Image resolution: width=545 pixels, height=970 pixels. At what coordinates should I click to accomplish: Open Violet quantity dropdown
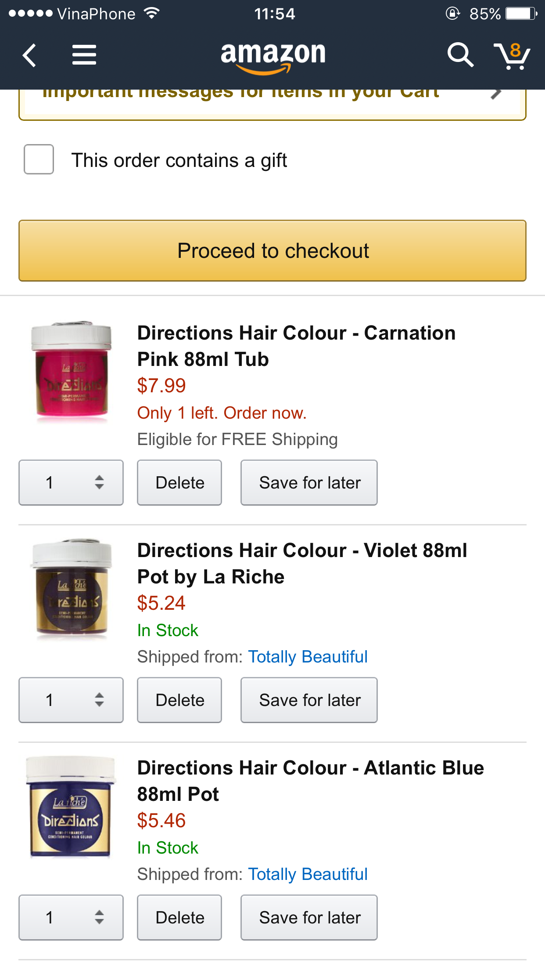pos(71,700)
